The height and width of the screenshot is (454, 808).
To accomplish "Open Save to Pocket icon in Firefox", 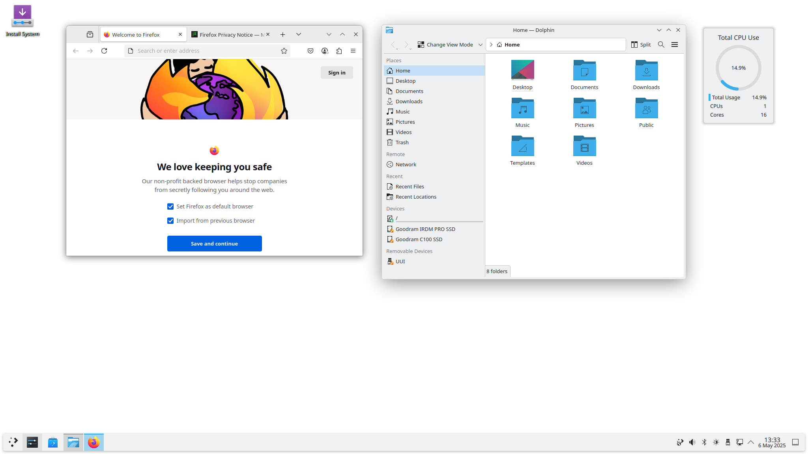I will pos(310,51).
